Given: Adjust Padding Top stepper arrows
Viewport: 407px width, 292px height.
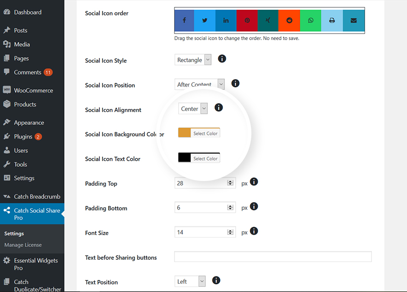Looking at the screenshot, I should pos(230,183).
